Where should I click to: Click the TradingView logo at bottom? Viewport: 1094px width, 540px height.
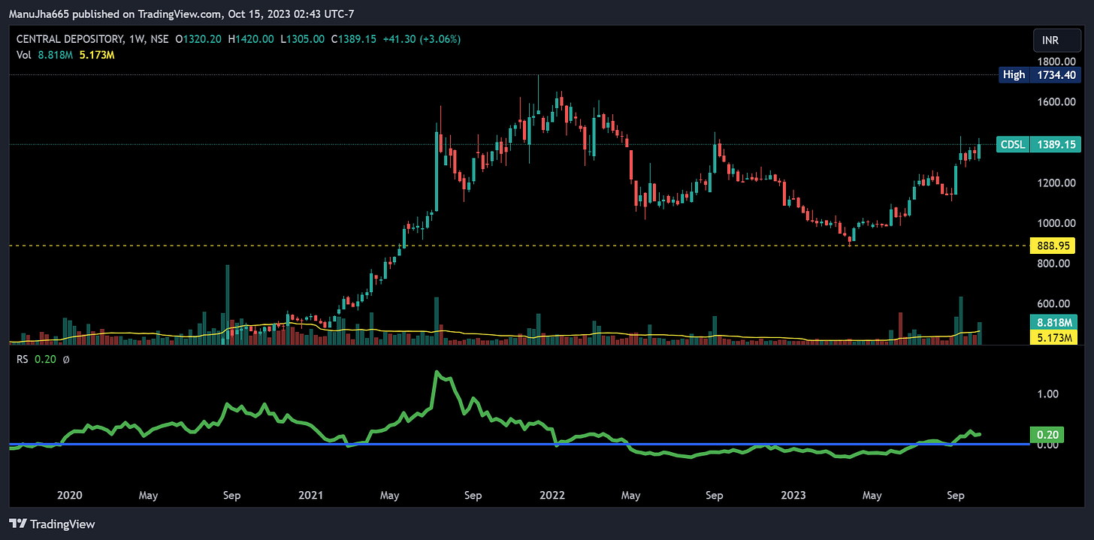pyautogui.click(x=52, y=523)
